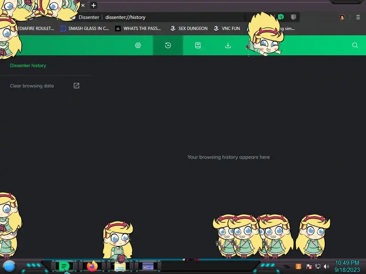366x274 pixels.
Task: Open the browser hamburger menu
Action: (x=358, y=17)
